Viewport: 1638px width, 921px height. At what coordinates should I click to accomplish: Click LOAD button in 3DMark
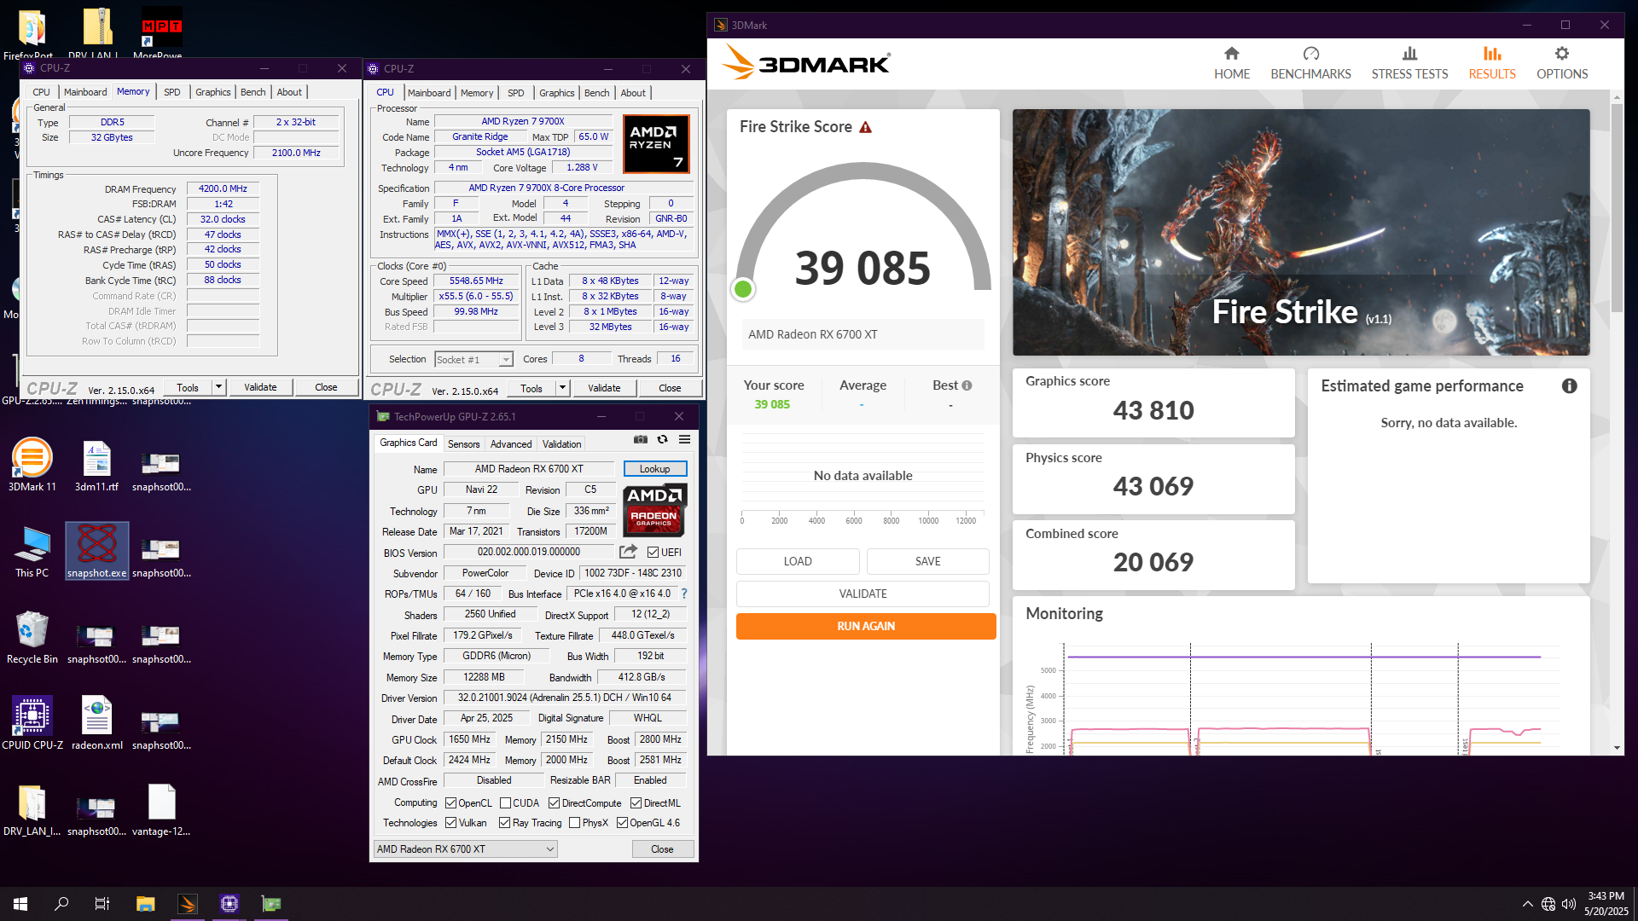click(x=798, y=561)
